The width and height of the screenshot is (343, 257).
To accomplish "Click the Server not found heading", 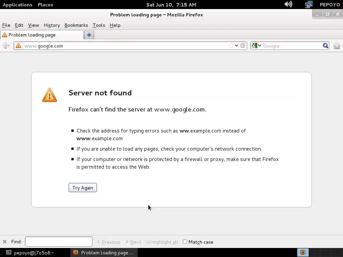I will click(x=100, y=93).
